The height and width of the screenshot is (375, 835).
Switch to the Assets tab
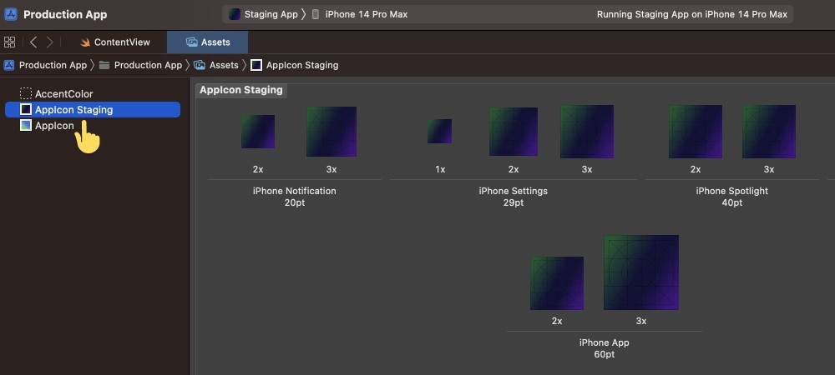(x=207, y=42)
